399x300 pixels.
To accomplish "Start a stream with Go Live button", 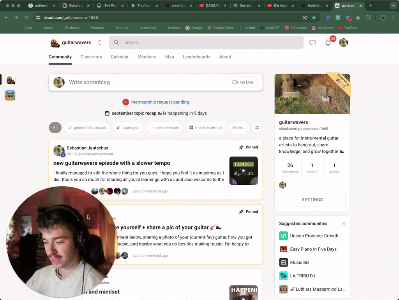I will pyautogui.click(x=243, y=82).
